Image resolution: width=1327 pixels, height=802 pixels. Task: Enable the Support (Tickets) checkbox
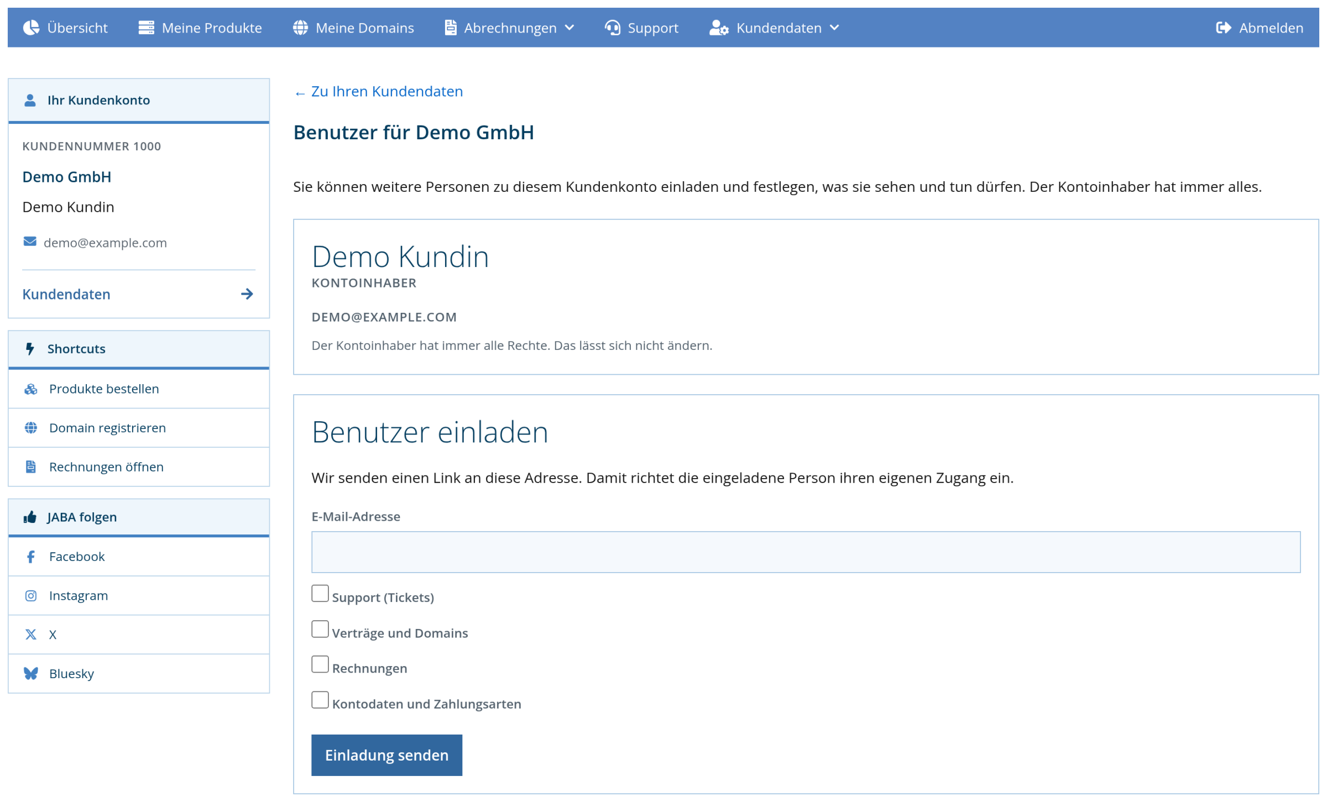[320, 594]
